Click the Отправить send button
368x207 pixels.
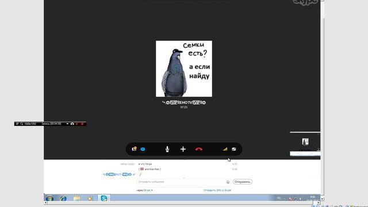coord(243,182)
